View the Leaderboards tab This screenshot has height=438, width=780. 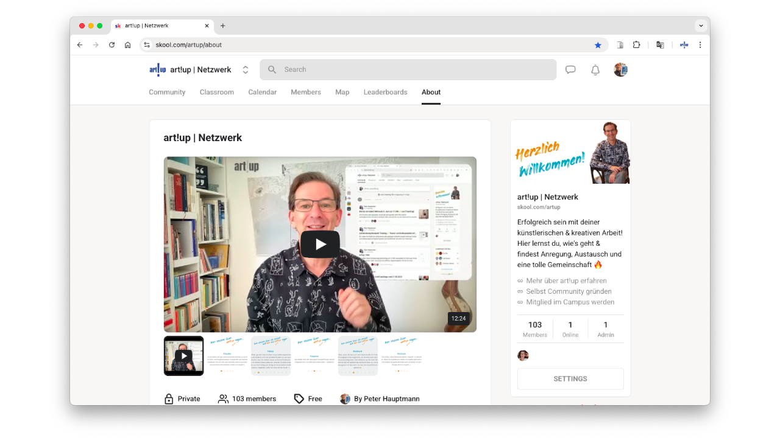point(386,92)
